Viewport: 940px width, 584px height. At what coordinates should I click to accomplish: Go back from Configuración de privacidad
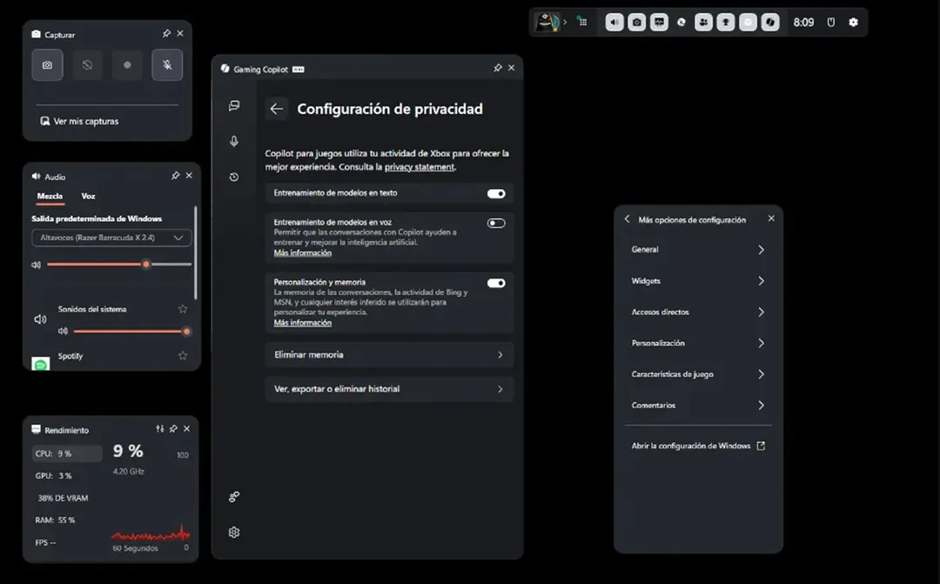click(x=277, y=109)
